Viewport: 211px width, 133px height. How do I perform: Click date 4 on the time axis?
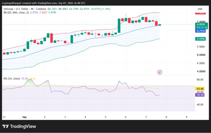[85, 117]
